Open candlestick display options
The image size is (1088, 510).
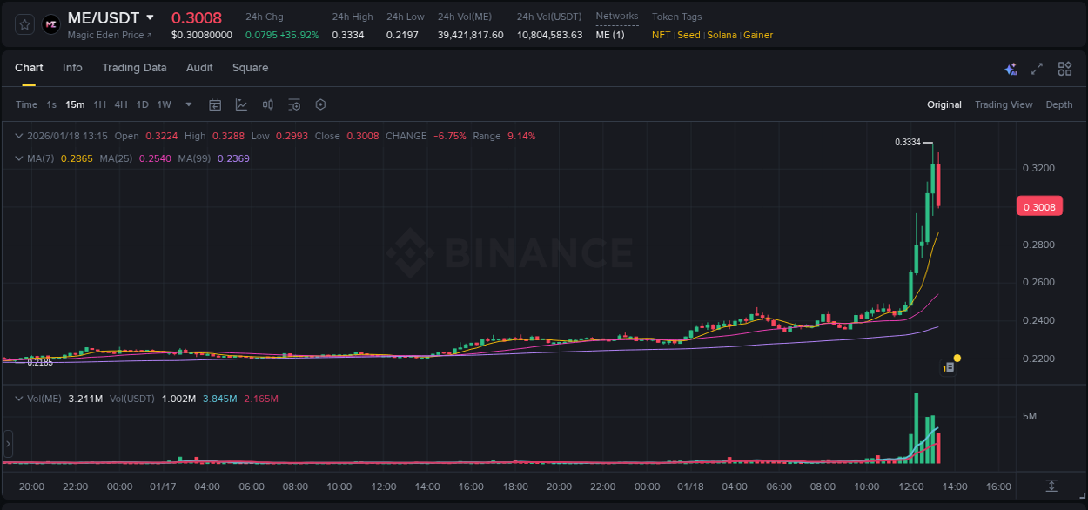point(268,104)
